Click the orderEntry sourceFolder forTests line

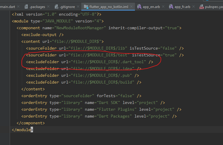[81, 96]
